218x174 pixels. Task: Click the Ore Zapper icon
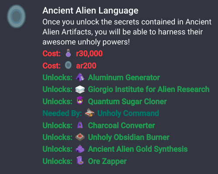pyautogui.click(x=80, y=160)
